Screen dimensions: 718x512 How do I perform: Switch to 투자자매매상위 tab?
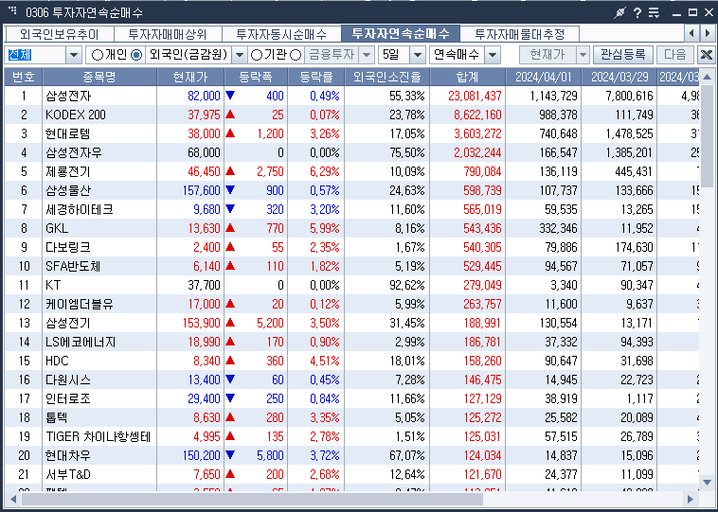coord(168,34)
